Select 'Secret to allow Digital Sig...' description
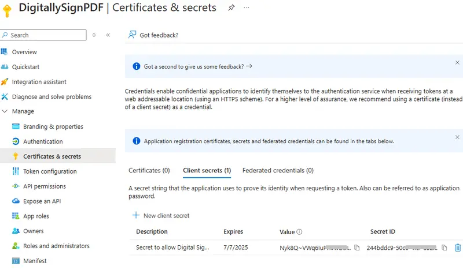This screenshot has height=270, width=463. coord(172,247)
